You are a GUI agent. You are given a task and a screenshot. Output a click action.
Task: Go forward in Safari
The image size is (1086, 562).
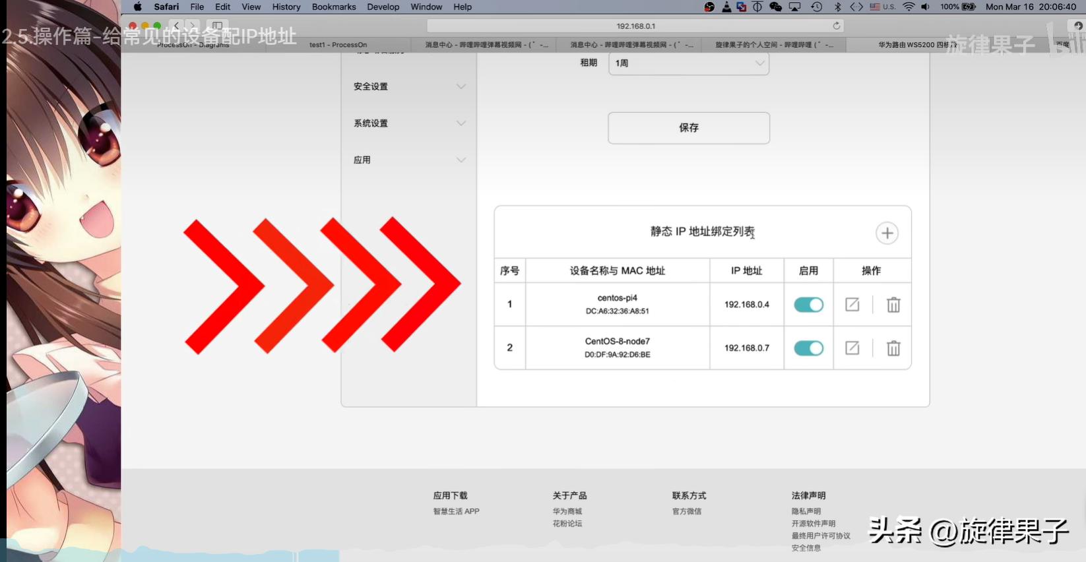(191, 26)
